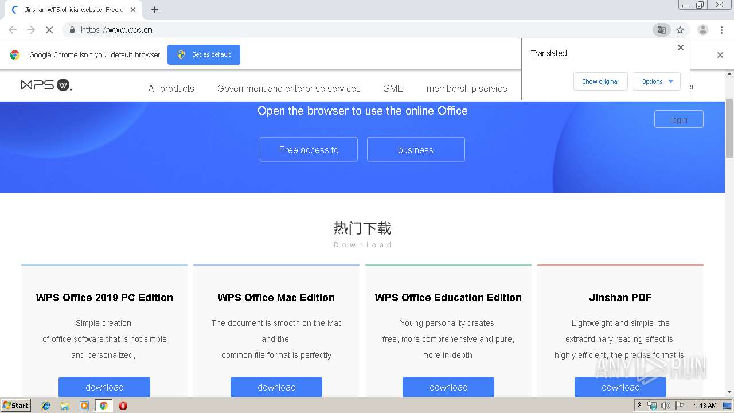The height and width of the screenshot is (413, 734).
Task: Download WPS Office Education Edition
Action: click(x=448, y=387)
